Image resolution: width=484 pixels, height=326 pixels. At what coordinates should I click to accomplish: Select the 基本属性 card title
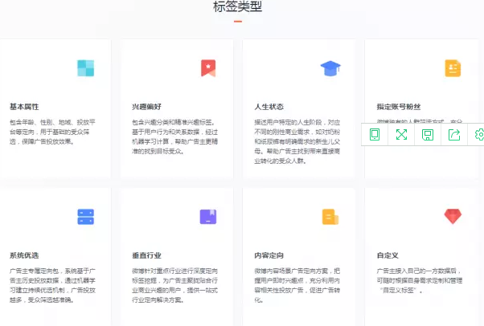click(x=24, y=107)
